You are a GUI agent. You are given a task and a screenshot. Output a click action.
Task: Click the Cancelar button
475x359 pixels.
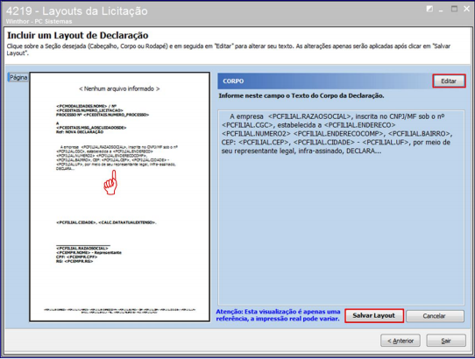(x=435, y=316)
